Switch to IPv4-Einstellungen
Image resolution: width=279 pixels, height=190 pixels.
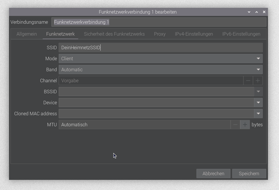pyautogui.click(x=194, y=34)
